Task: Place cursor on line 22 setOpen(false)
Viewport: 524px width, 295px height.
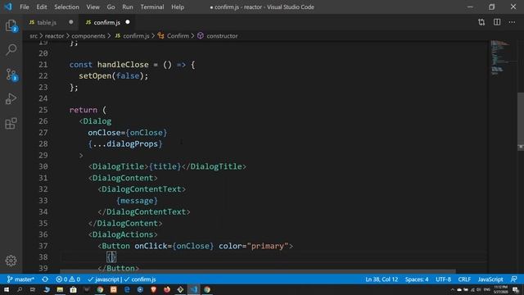Action: point(114,76)
